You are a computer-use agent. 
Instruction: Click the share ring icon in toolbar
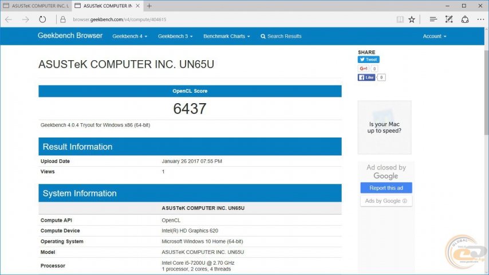click(465, 19)
